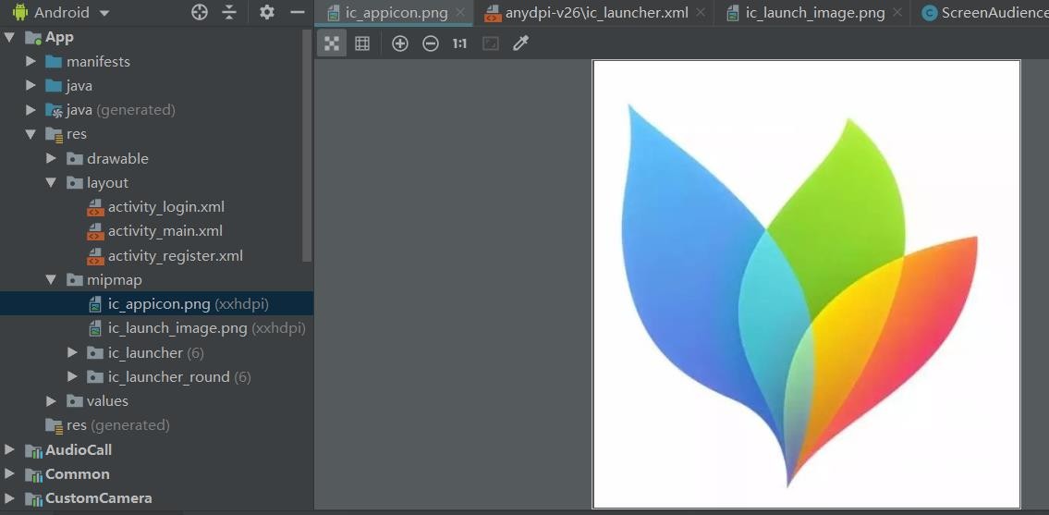
Task: Click the AudioCall module icon
Action: 33,450
